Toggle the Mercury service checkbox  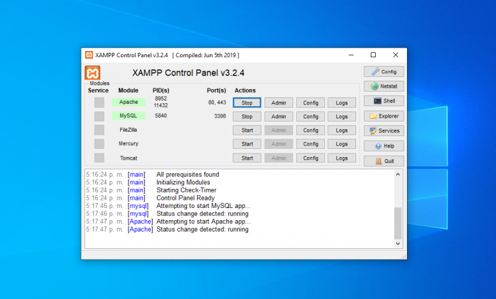pyautogui.click(x=99, y=144)
